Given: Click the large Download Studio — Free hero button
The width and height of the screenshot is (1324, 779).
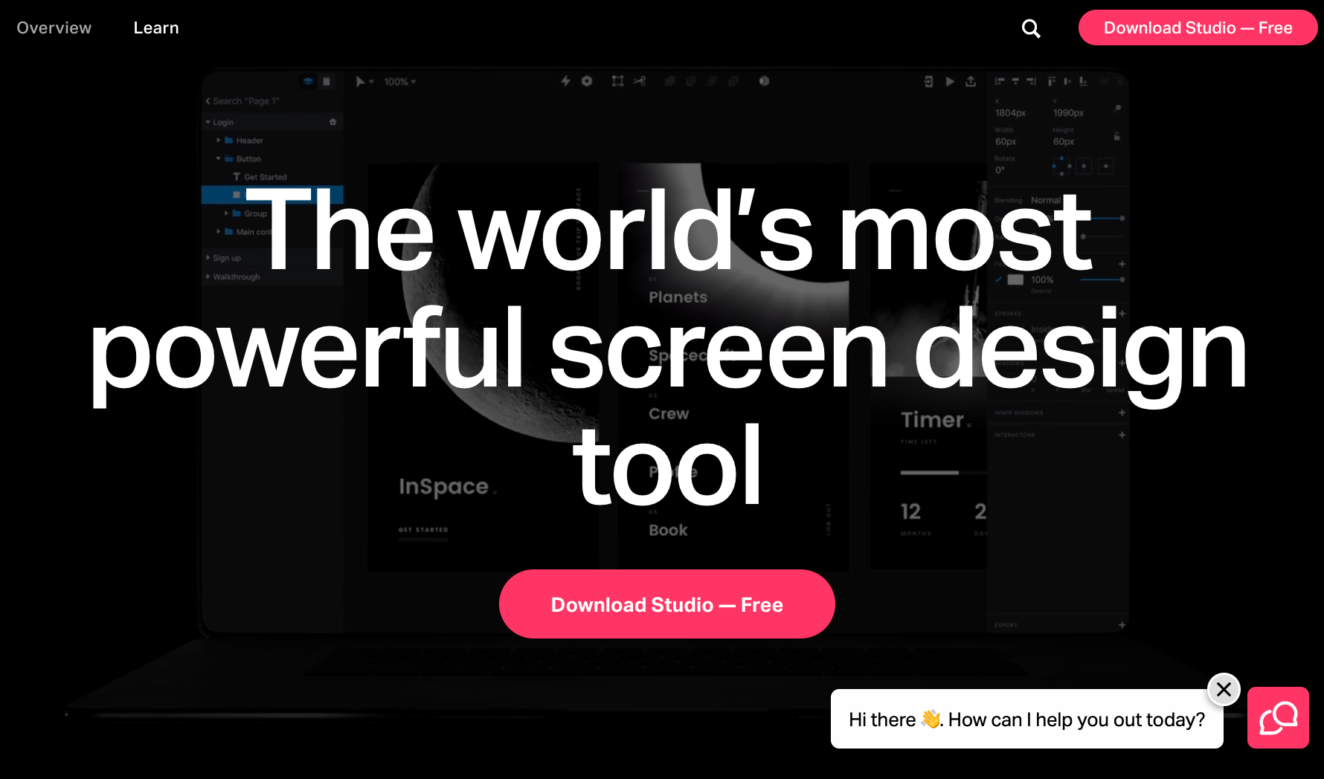Looking at the screenshot, I should click(x=667, y=604).
